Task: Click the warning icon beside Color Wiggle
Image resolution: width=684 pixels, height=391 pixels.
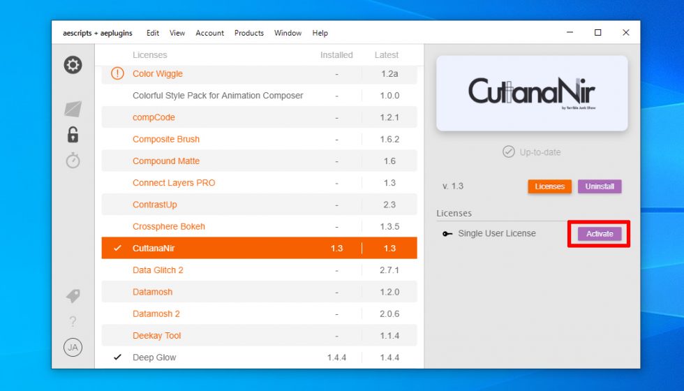Action: (117, 73)
